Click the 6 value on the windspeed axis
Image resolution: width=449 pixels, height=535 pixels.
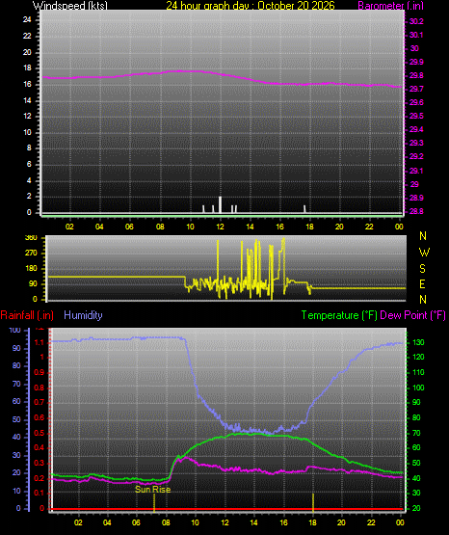pyautogui.click(x=29, y=164)
